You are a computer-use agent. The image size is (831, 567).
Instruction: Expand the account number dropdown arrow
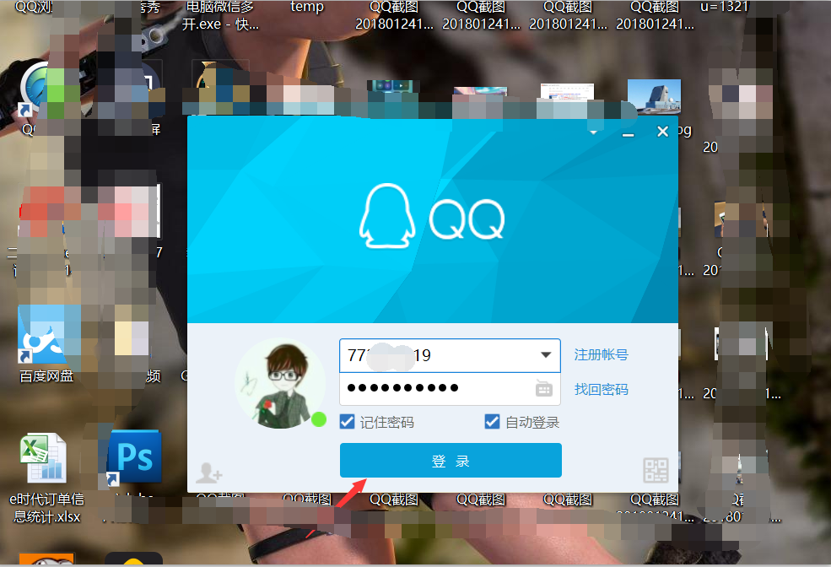tap(546, 355)
